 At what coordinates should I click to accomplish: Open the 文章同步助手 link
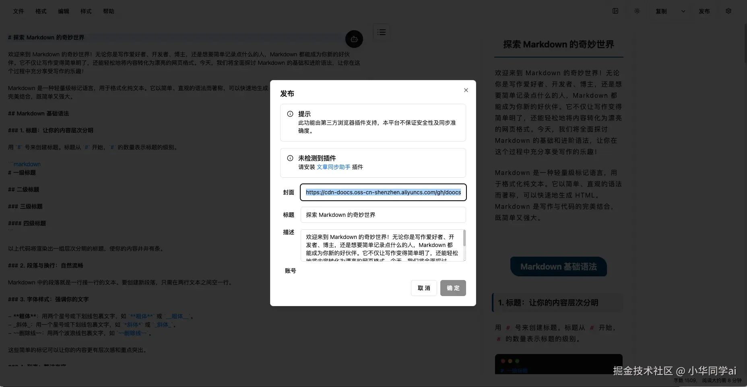click(x=334, y=167)
